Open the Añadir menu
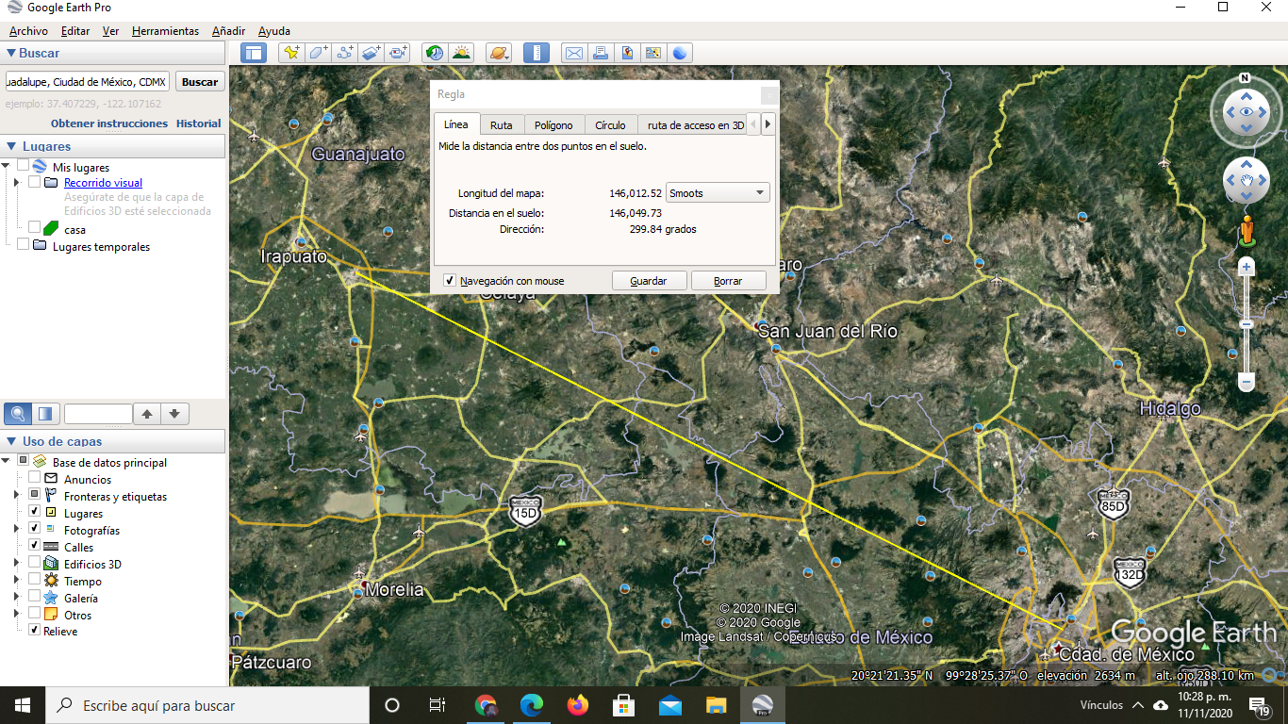The height and width of the screenshot is (724, 1288). 228,31
